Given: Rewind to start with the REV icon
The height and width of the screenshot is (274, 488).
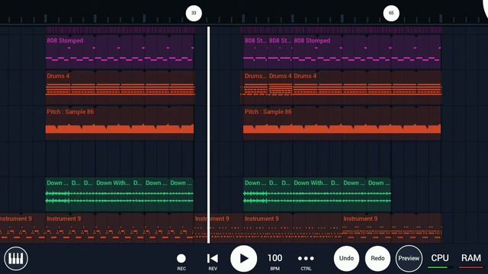Looking at the screenshot, I should (213, 261).
